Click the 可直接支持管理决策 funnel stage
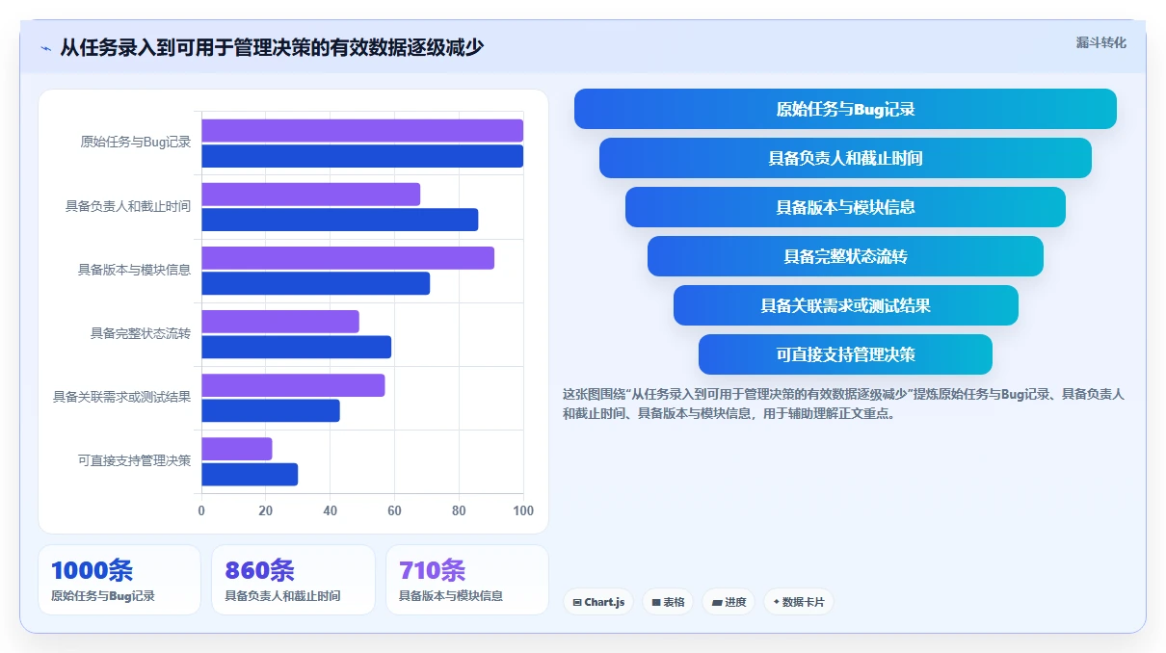Screen dimensions: 1166x653 pyautogui.click(x=845, y=354)
